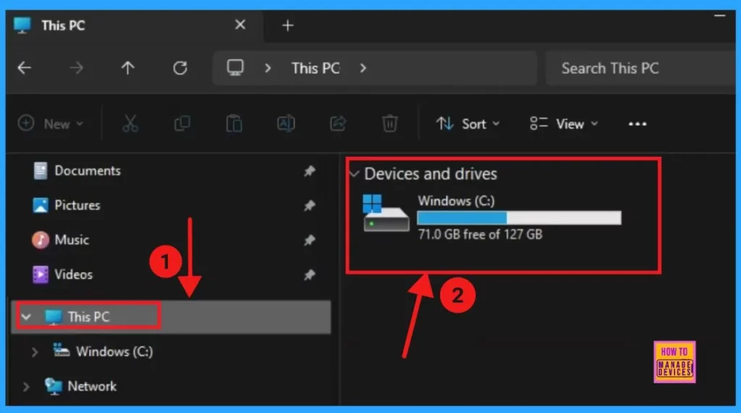Open the three-dot See more menu
This screenshot has height=413, width=741.
[637, 124]
